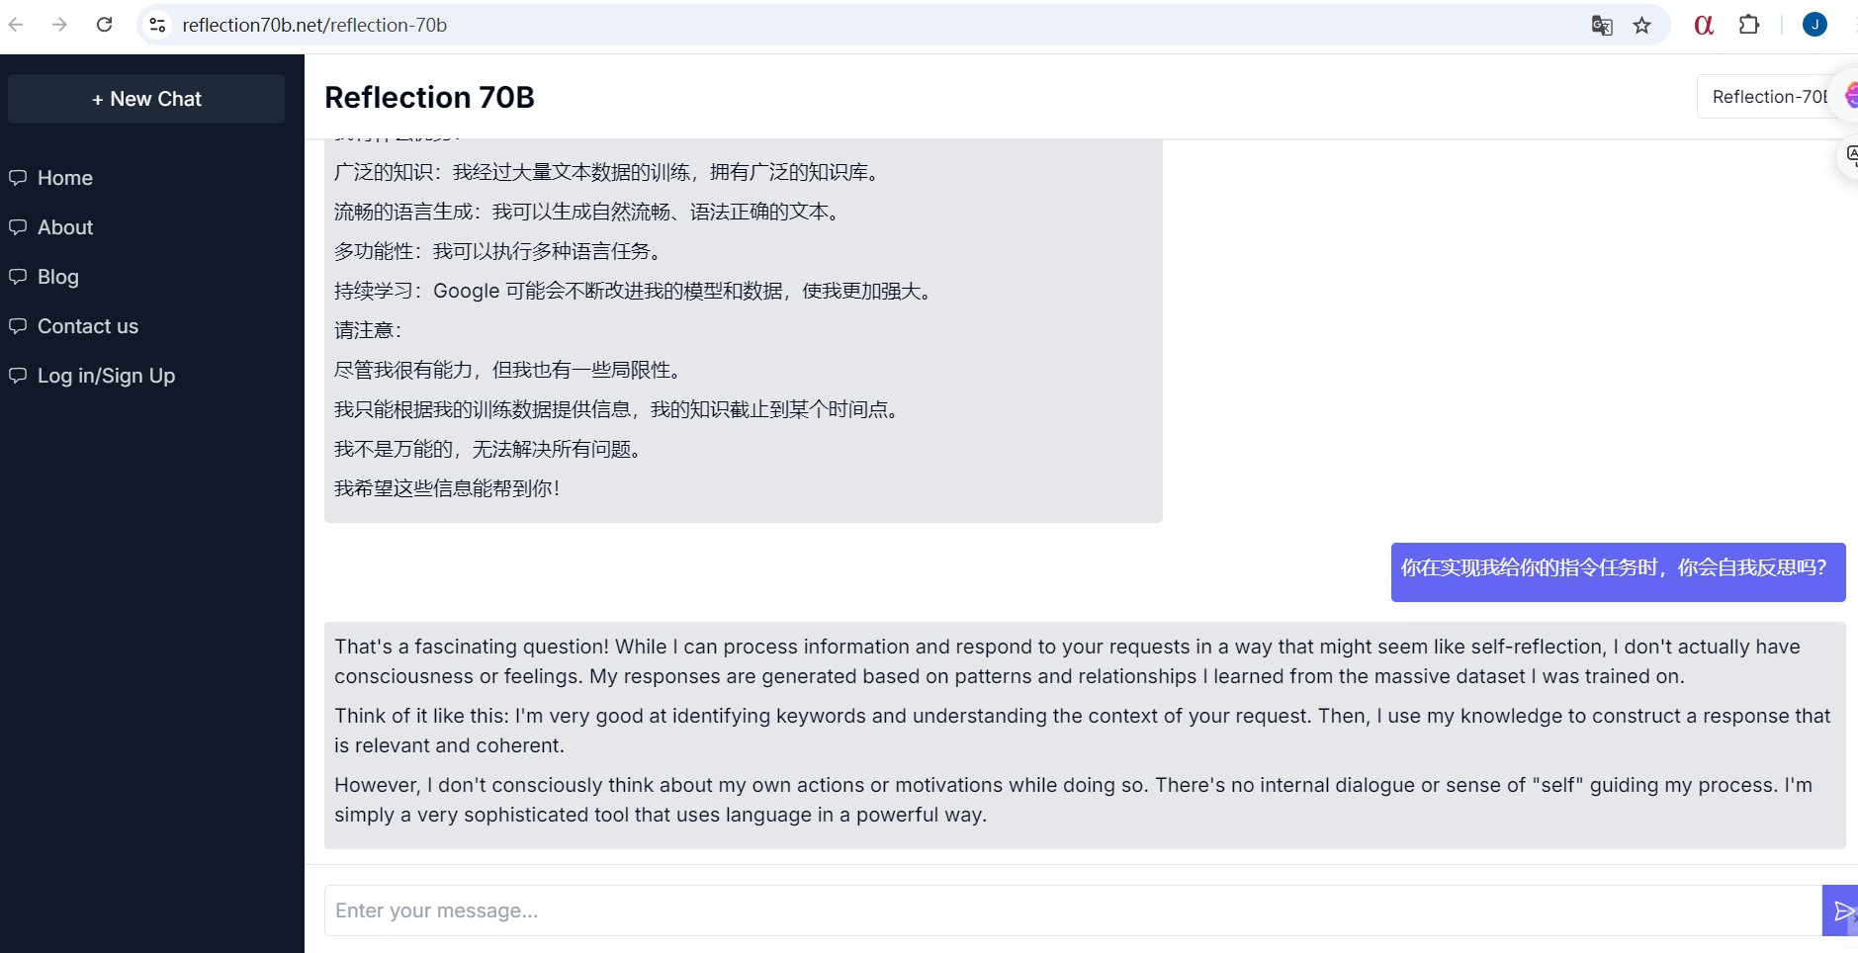Viewport: 1858px width, 953px height.
Task: Start a New Chat
Action: 145,98
